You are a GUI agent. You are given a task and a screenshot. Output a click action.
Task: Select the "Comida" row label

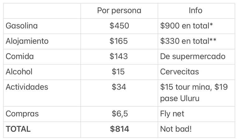point(20,56)
